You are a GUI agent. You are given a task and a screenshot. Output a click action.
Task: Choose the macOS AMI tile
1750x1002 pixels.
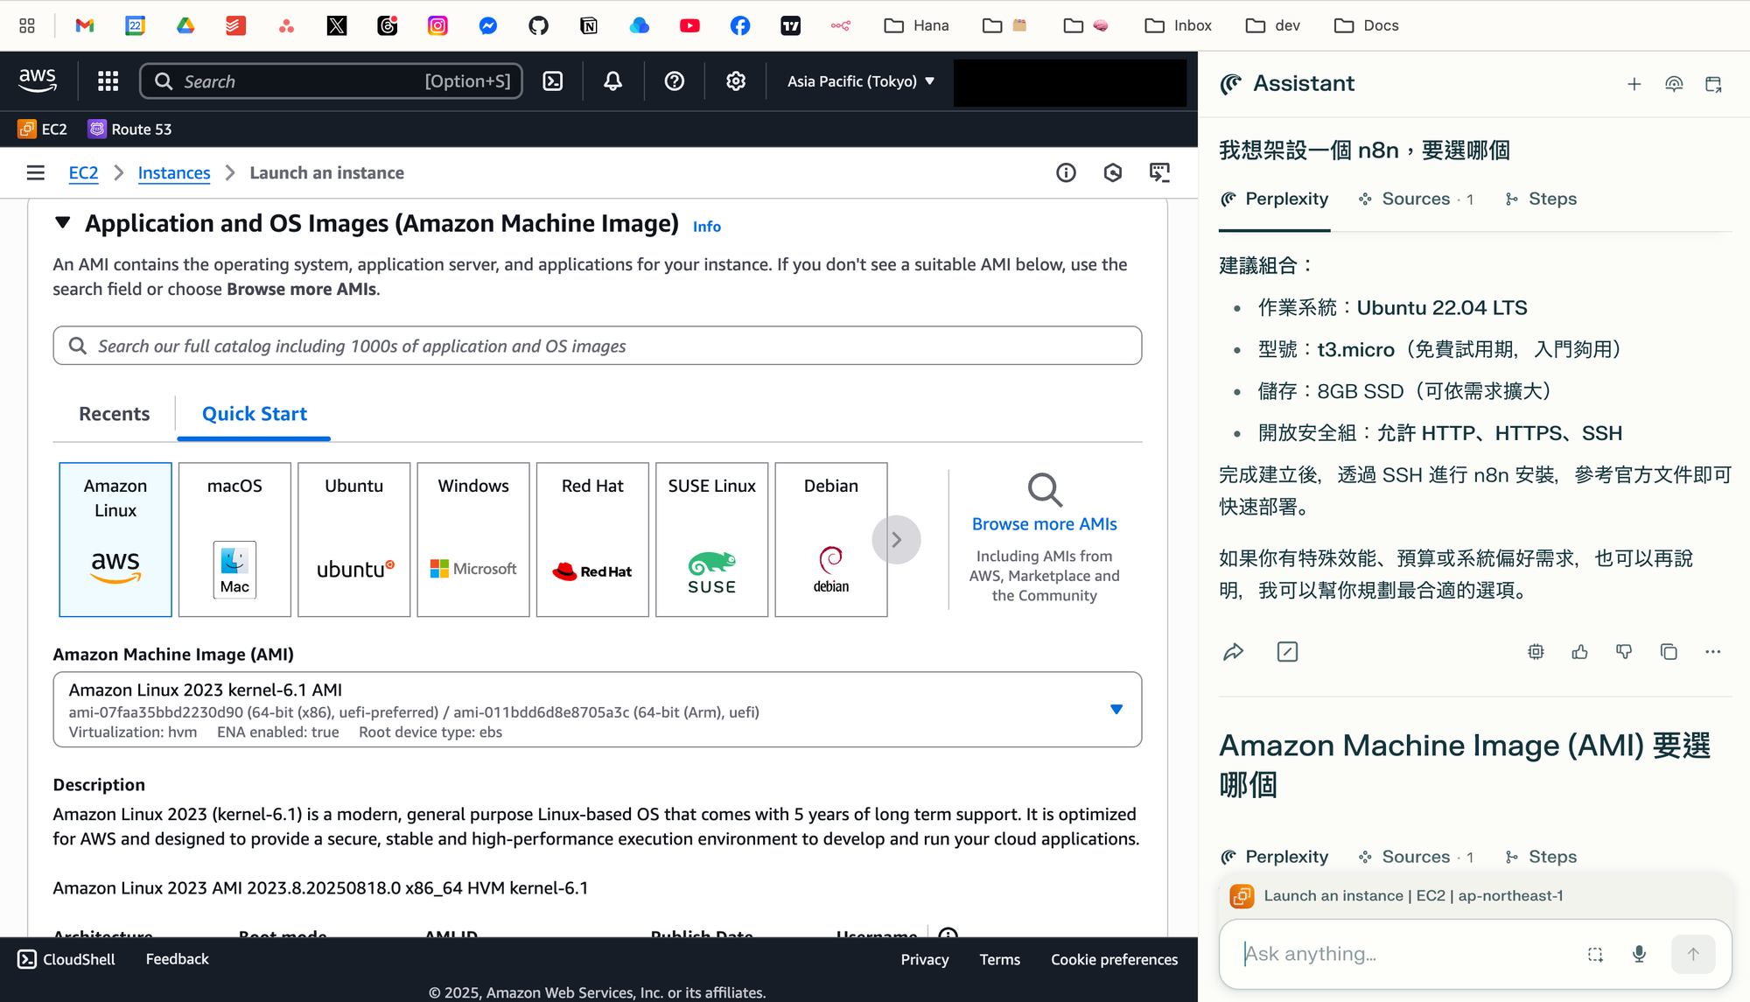pos(234,540)
